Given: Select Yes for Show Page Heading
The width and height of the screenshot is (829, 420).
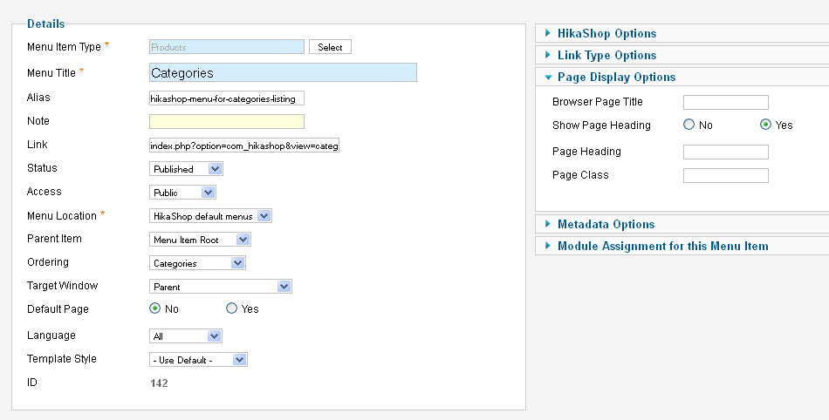Looking at the screenshot, I should click(x=765, y=125).
